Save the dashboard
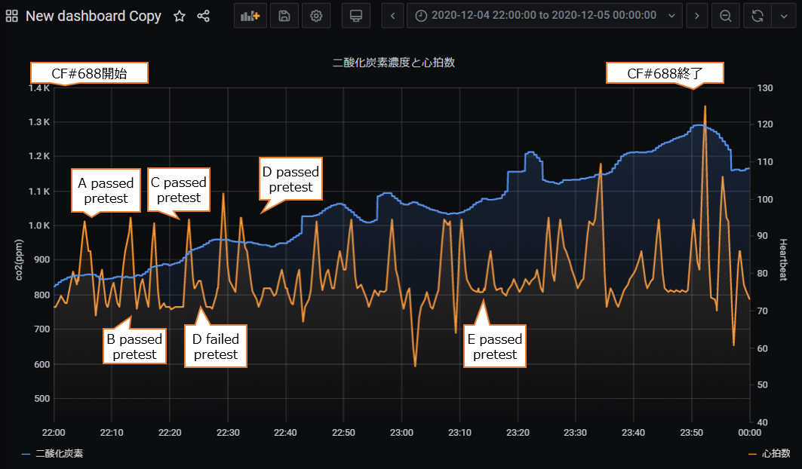Viewport: 802px width, 469px height. point(284,16)
